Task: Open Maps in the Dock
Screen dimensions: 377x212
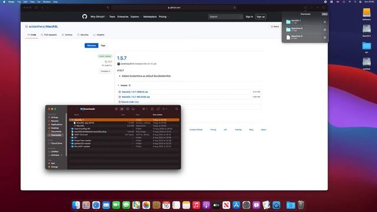Action: [136, 205]
